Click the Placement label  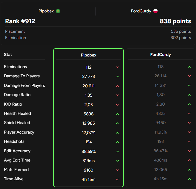(15, 31)
